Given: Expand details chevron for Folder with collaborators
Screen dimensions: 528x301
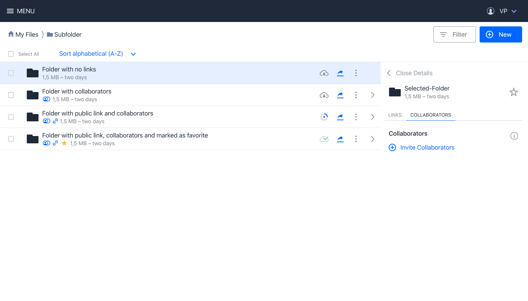Looking at the screenshot, I should 373,95.
